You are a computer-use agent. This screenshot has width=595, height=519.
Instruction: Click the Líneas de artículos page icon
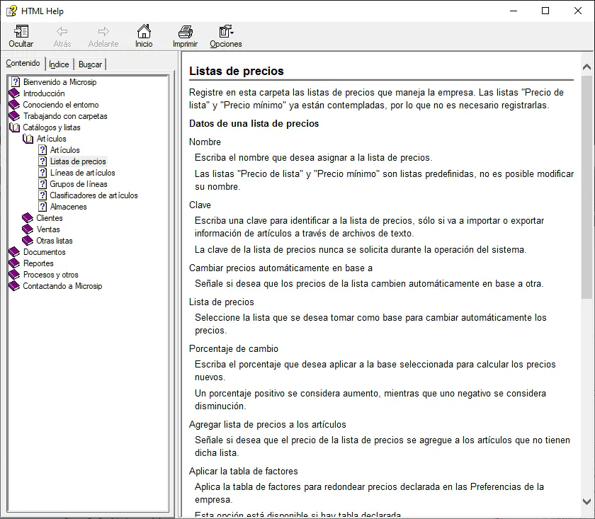click(x=43, y=173)
